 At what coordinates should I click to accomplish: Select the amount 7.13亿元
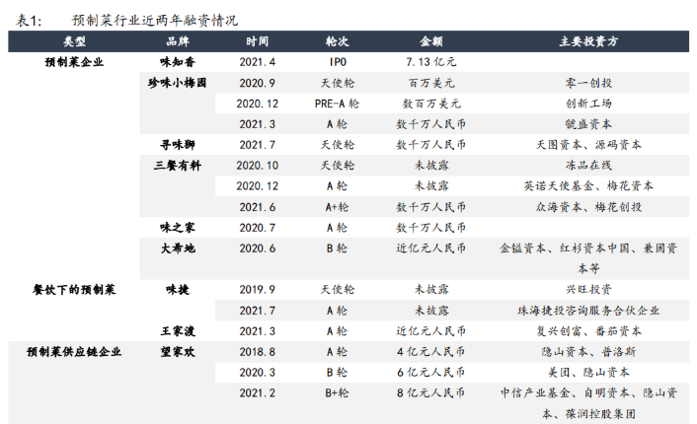[431, 62]
